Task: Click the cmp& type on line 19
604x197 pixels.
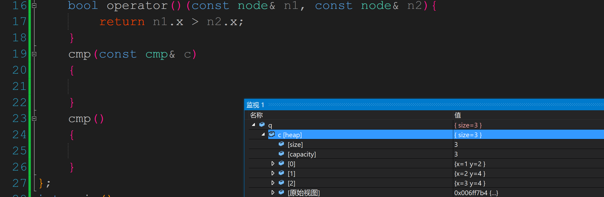Action: tap(160, 55)
